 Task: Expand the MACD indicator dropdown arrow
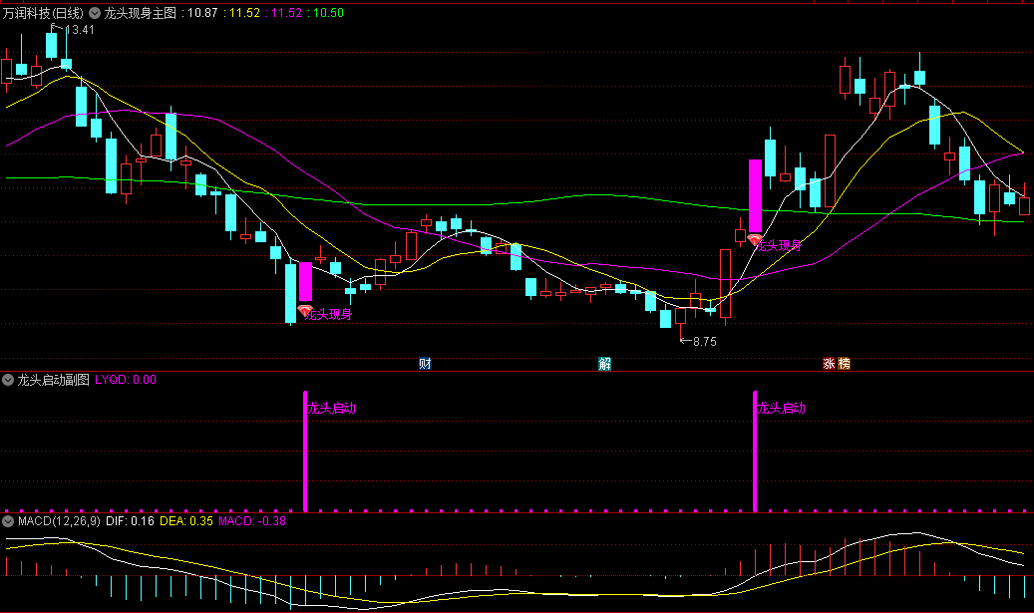point(8,521)
